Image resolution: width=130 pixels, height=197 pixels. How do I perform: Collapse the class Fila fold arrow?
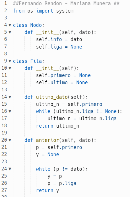coord(10,61)
